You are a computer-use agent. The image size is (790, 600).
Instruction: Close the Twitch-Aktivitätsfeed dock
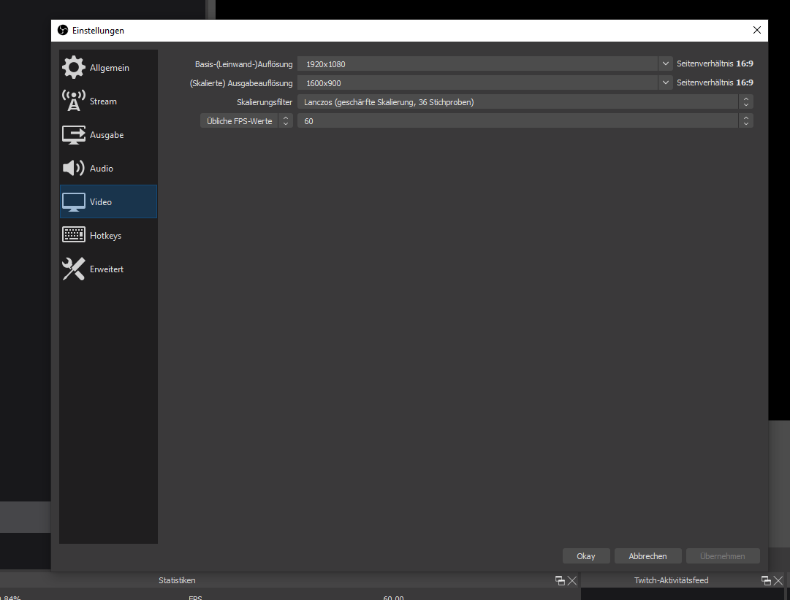(778, 580)
